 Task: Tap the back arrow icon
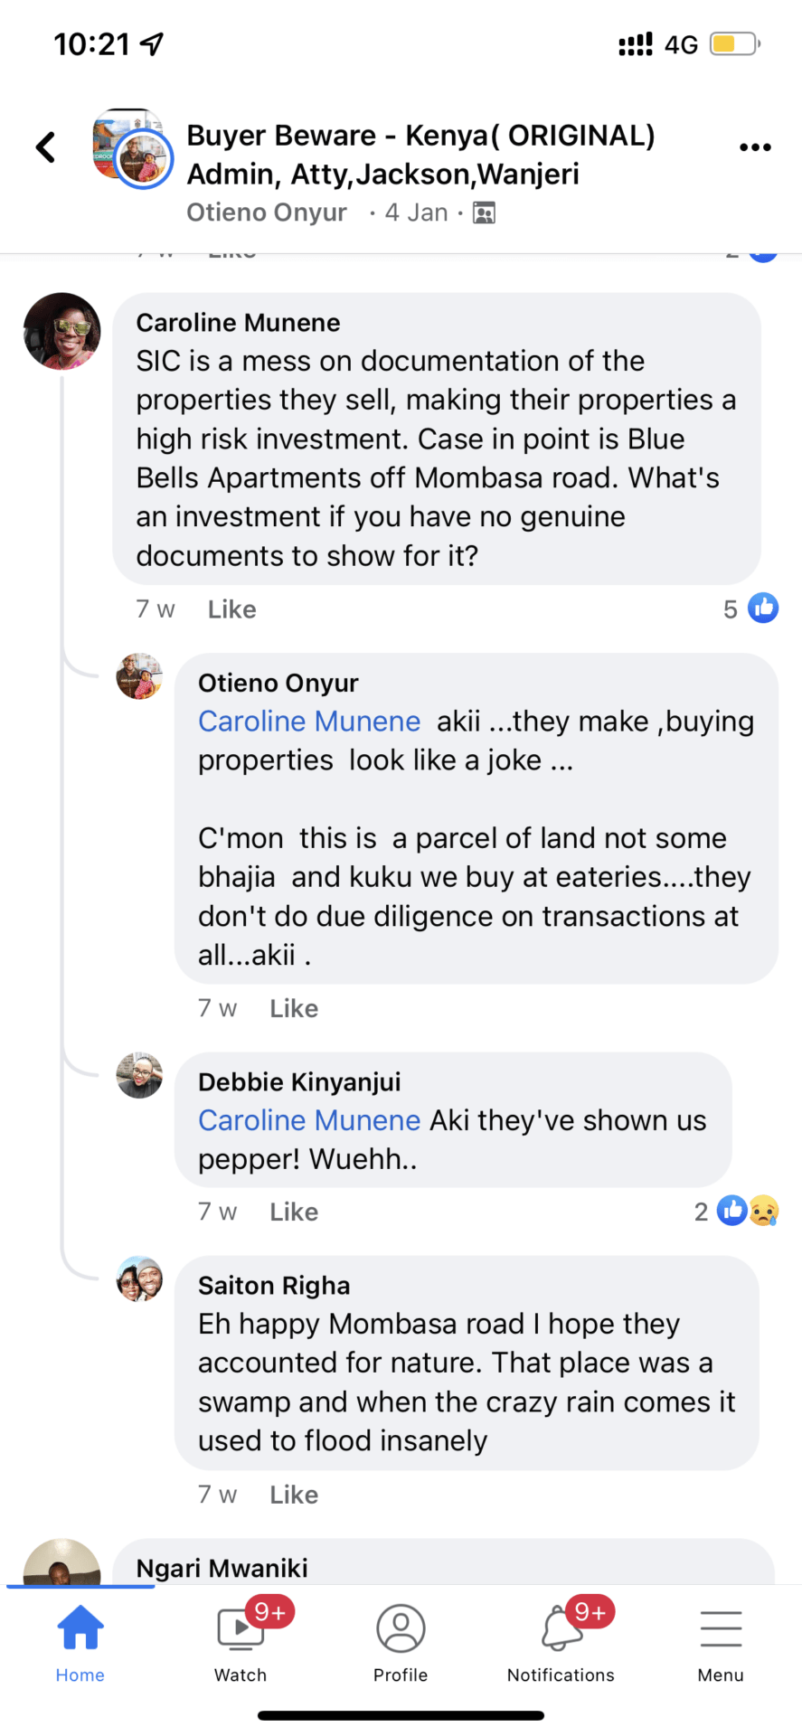coord(46,147)
